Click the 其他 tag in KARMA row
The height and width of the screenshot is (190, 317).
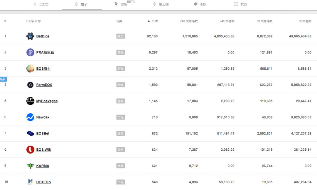[121, 166]
